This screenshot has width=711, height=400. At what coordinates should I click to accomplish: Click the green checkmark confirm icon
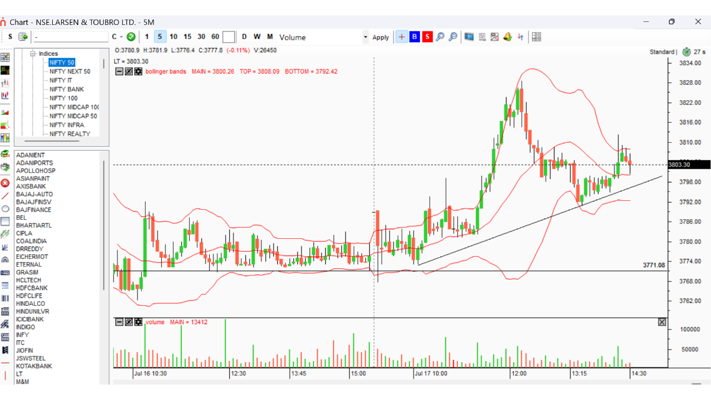pos(131,37)
